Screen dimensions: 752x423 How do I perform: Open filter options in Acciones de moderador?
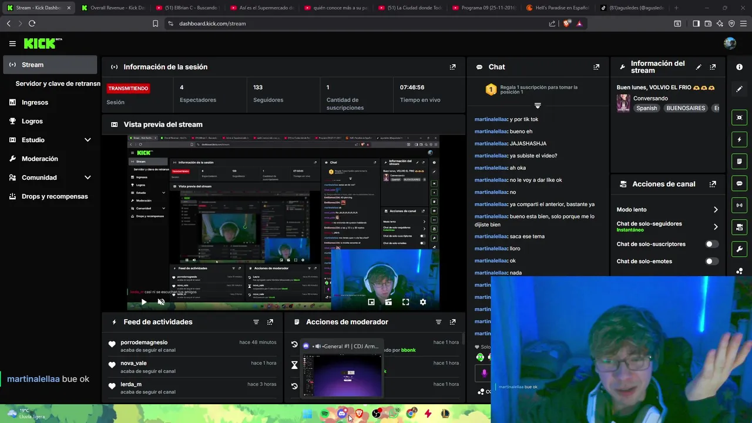coord(438,322)
